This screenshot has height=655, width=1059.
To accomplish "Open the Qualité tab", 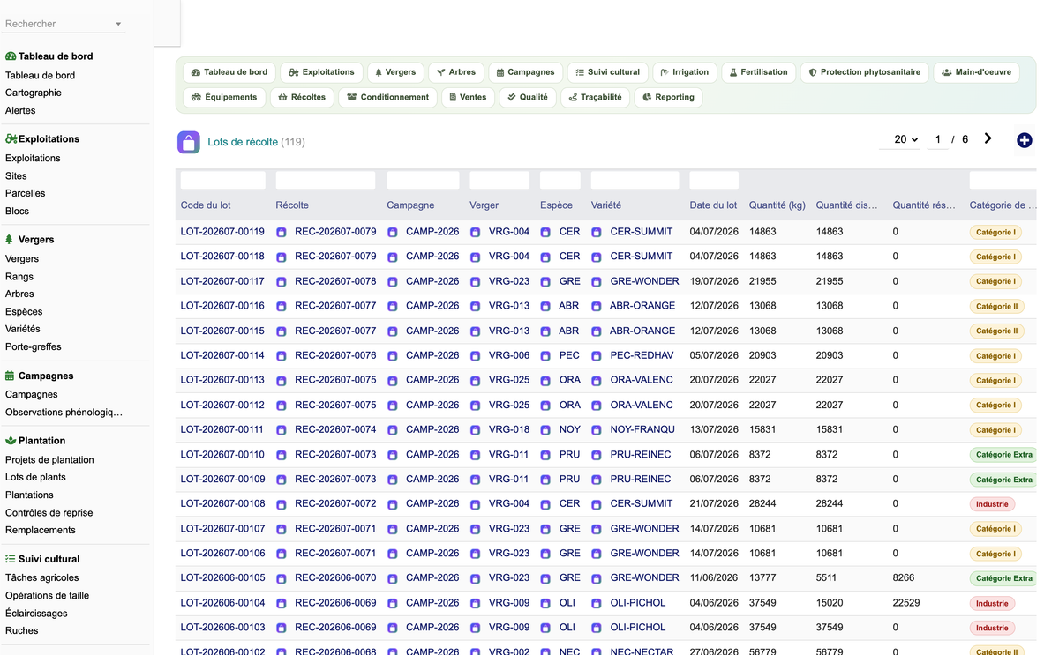I will [528, 97].
